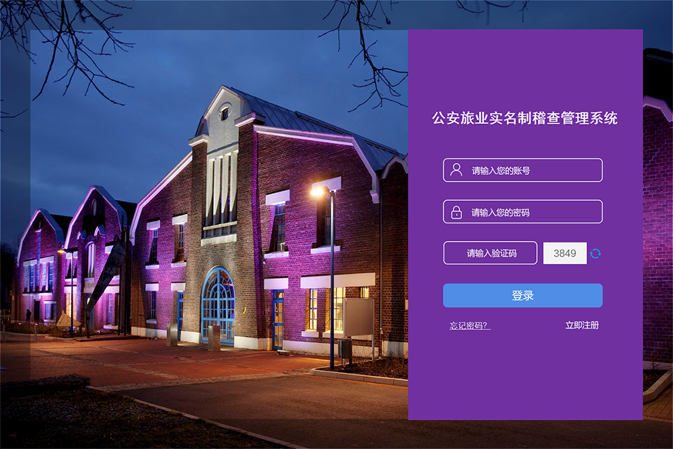Go to 立即注册 registration link
The image size is (673, 449).
[581, 325]
